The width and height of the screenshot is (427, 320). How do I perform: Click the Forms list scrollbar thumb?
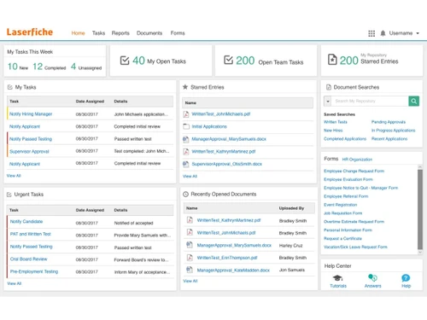click(420, 210)
